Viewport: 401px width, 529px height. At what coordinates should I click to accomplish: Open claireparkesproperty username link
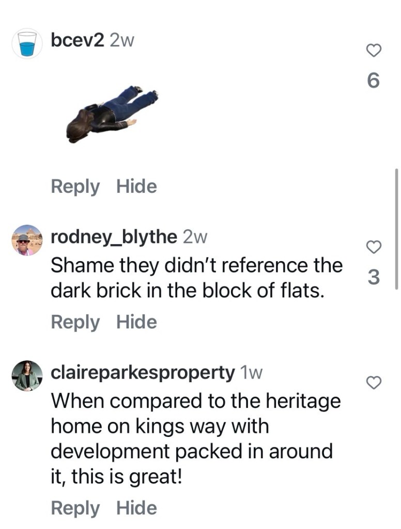[x=143, y=373]
